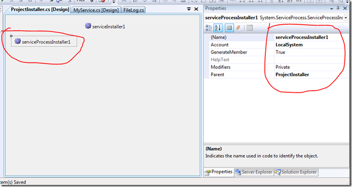
Task: Open the Properties panel window position menu
Action: pos(331,9)
